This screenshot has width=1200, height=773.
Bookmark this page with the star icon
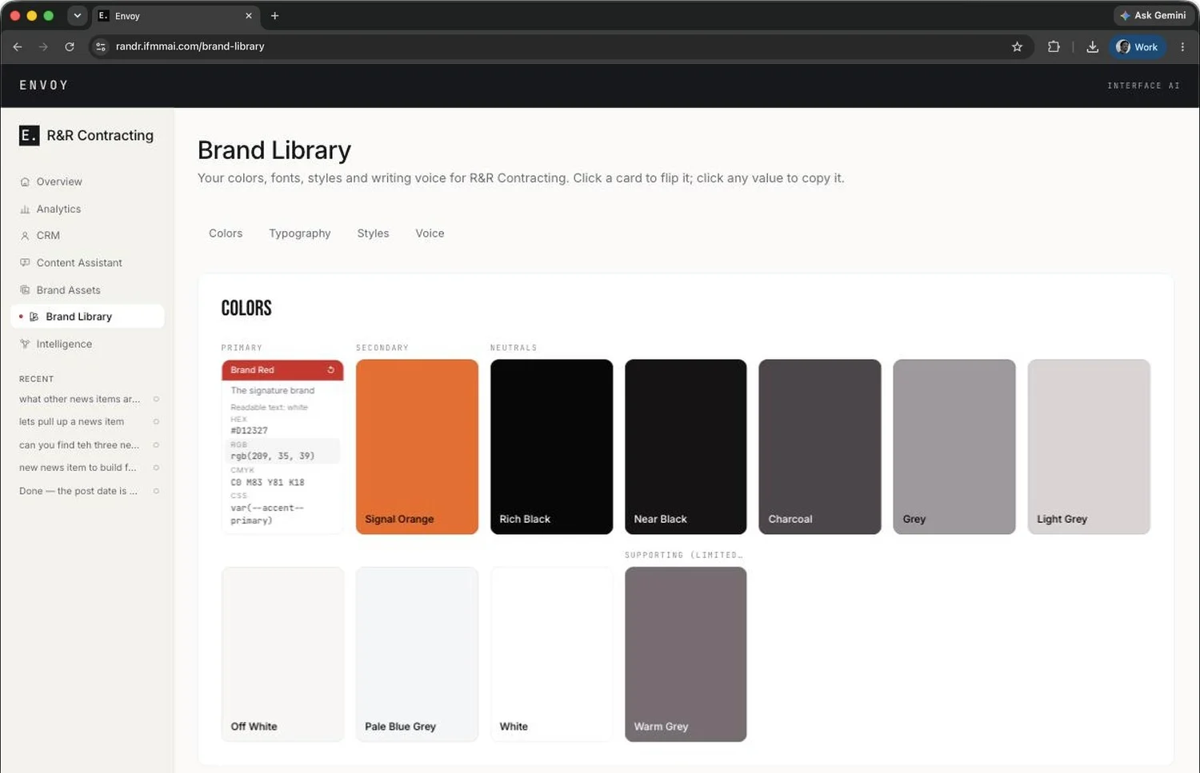pyautogui.click(x=1017, y=47)
